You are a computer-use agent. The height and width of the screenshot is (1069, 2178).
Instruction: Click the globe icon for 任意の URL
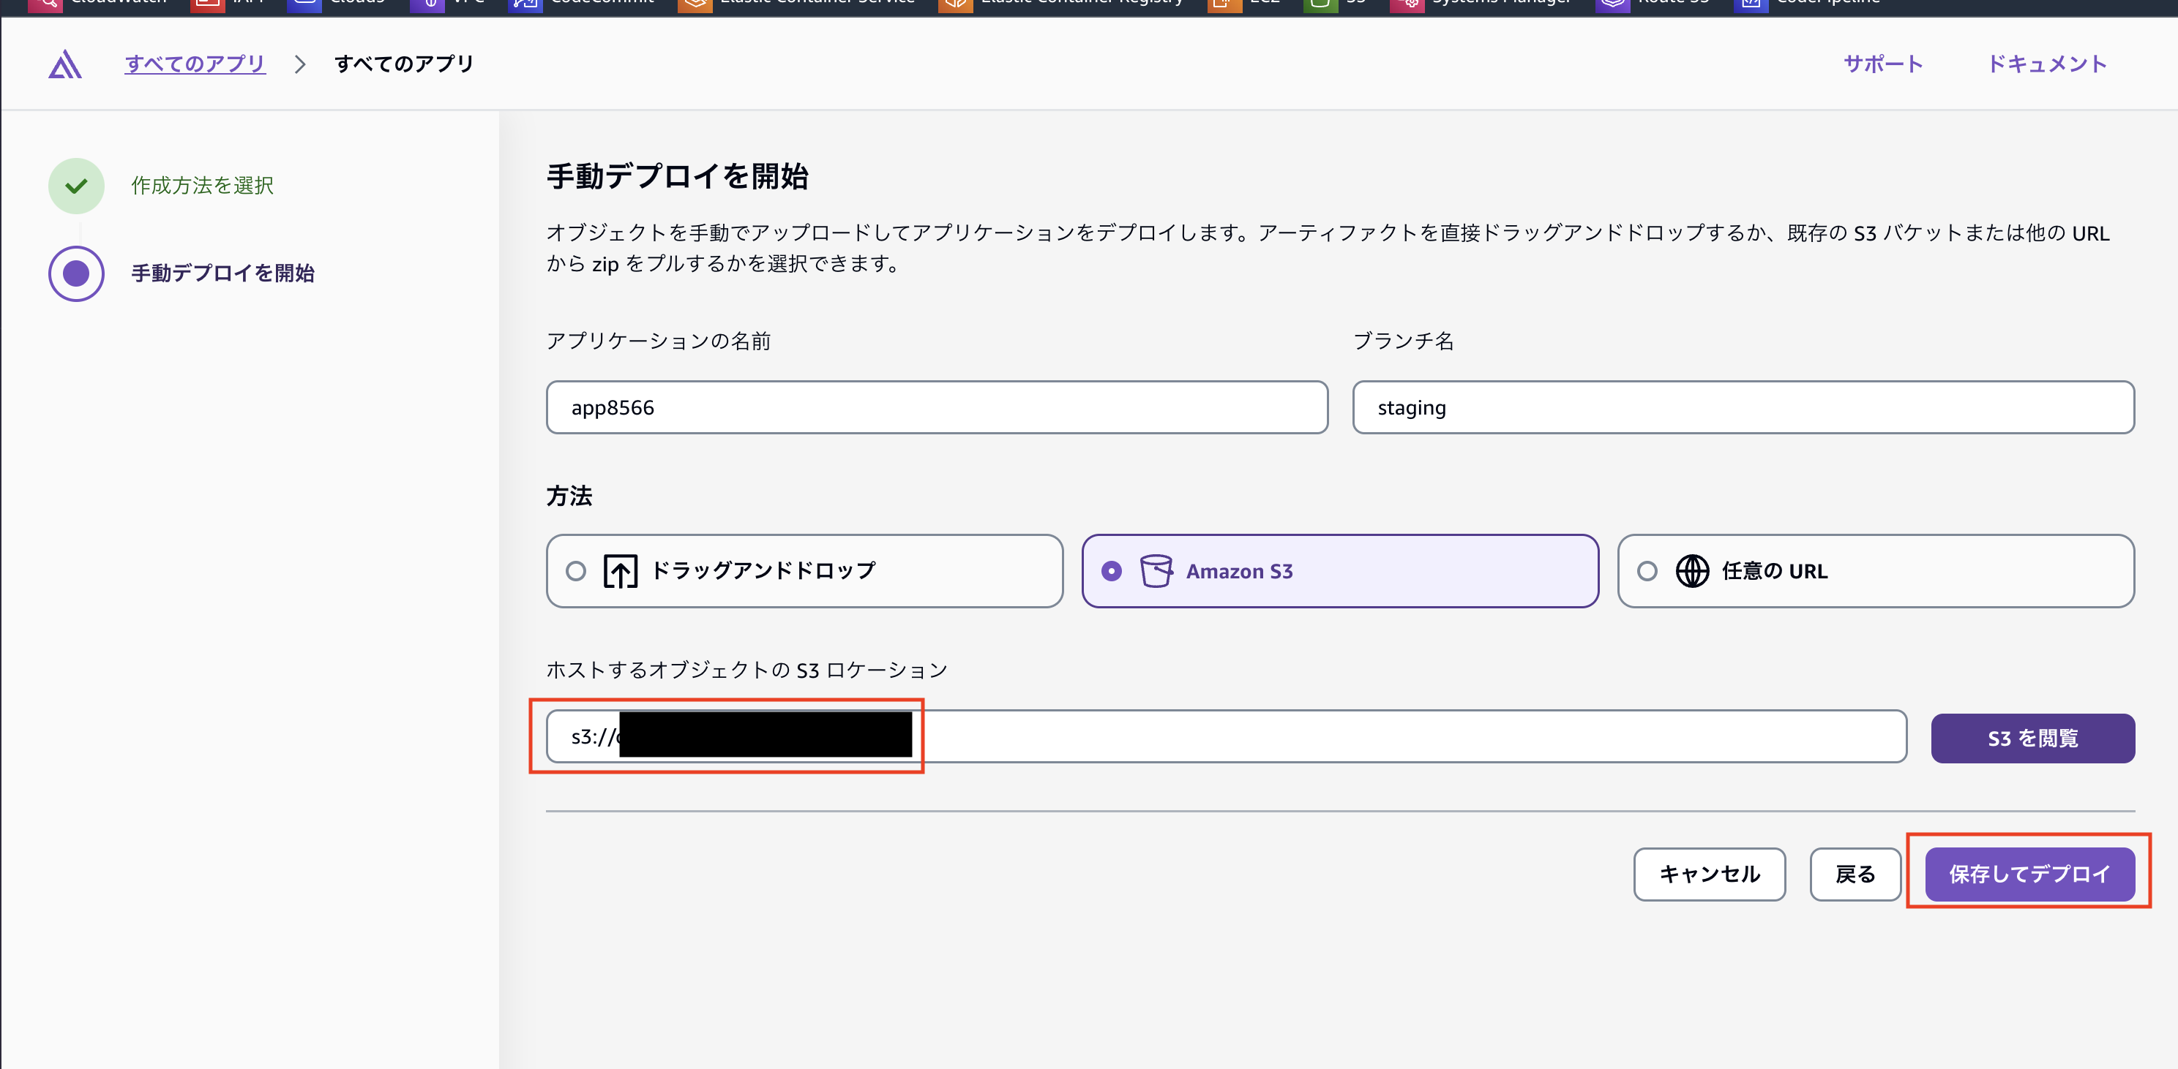[x=1692, y=571]
